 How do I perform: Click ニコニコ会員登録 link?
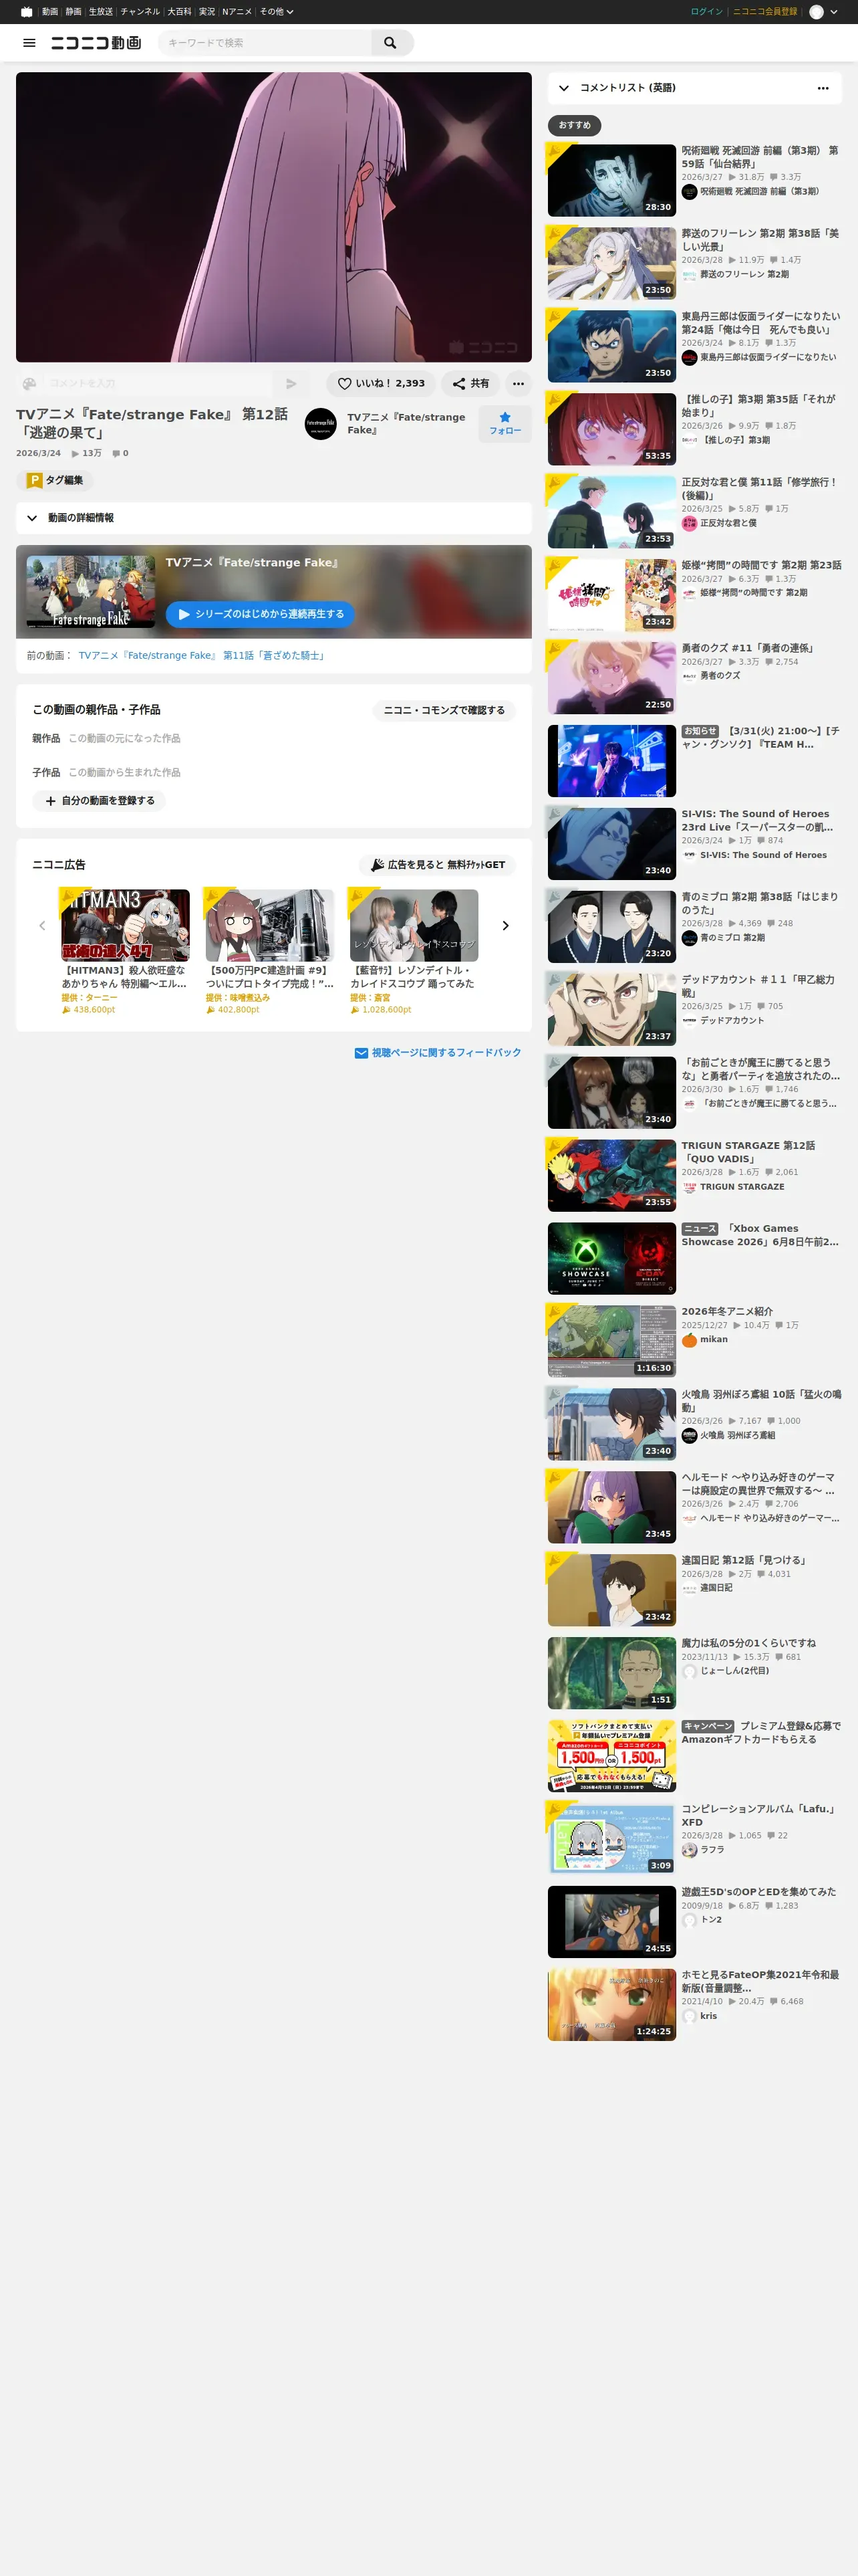coord(765,12)
